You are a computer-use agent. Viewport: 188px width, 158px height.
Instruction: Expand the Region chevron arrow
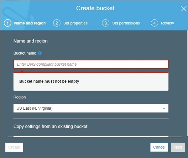(x=164, y=108)
